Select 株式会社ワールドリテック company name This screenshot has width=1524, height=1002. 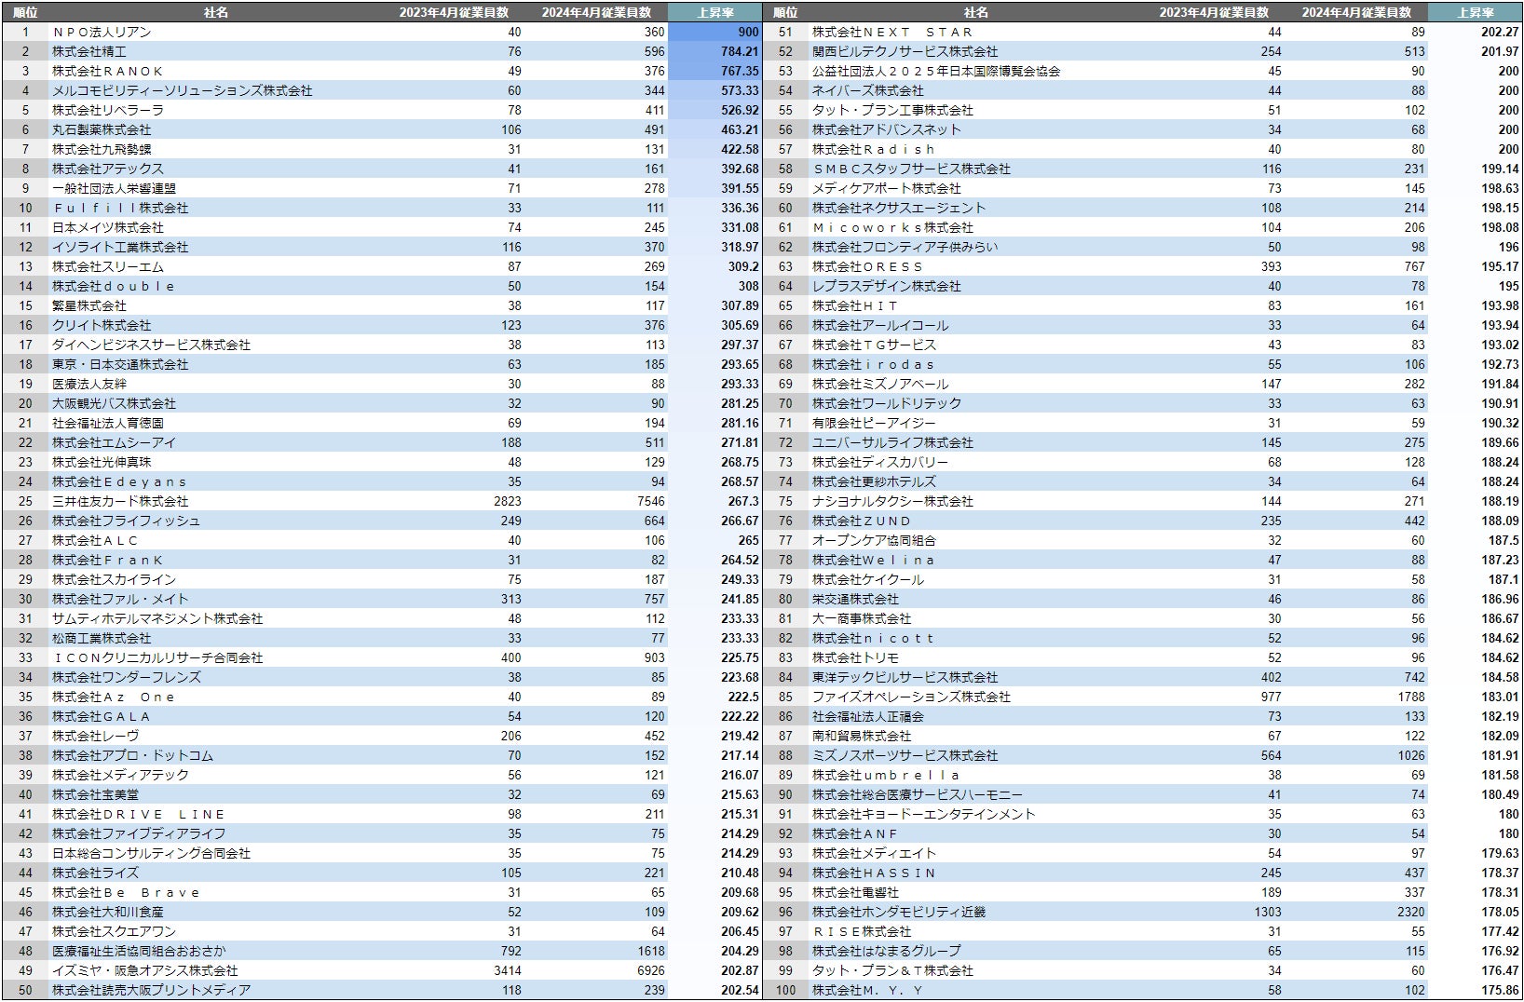click(887, 403)
